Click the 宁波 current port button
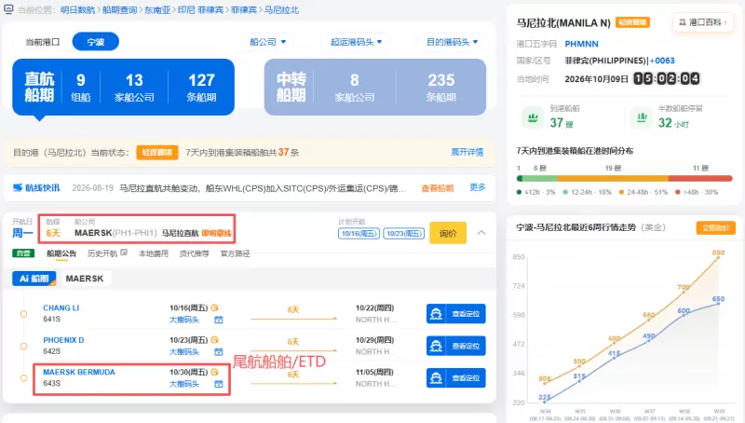 click(x=96, y=42)
